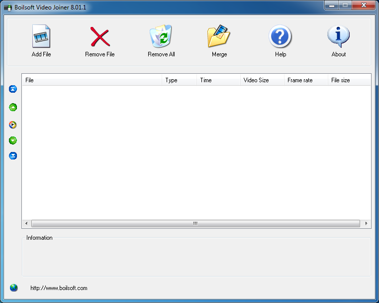This screenshot has width=379, height=303.
Task: Click the Add File filmstrip icon
Action: pos(41,36)
